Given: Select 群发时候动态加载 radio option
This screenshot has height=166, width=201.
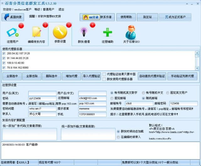Looking at the screenshot, I should (118, 131).
